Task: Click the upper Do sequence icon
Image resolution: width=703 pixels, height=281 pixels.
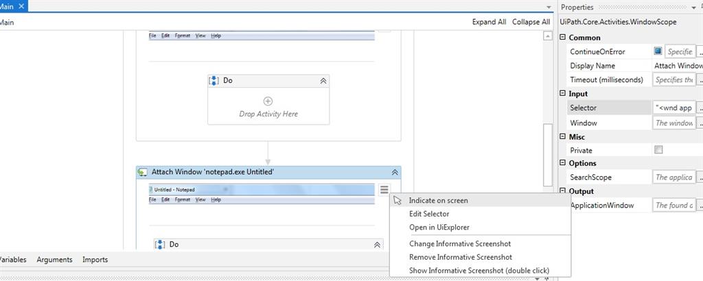Action: click(214, 81)
